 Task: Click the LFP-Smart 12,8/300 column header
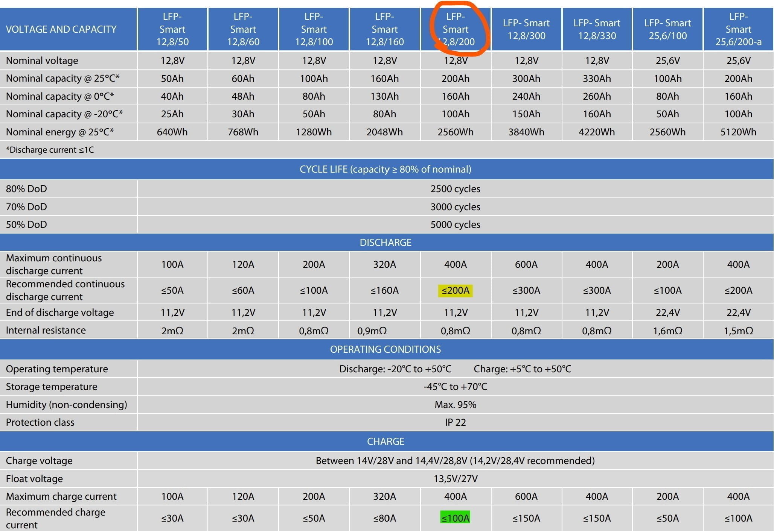[526, 29]
